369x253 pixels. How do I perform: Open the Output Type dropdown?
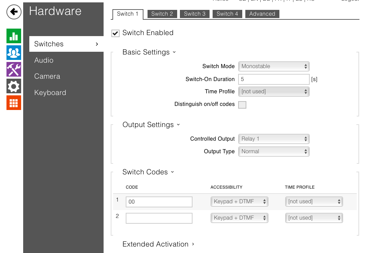coord(274,152)
